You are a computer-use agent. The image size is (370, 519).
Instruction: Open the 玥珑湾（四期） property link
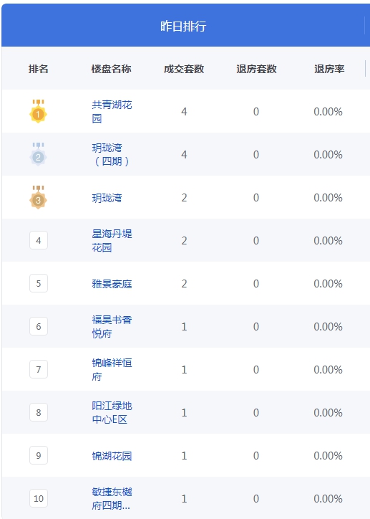tap(112, 155)
